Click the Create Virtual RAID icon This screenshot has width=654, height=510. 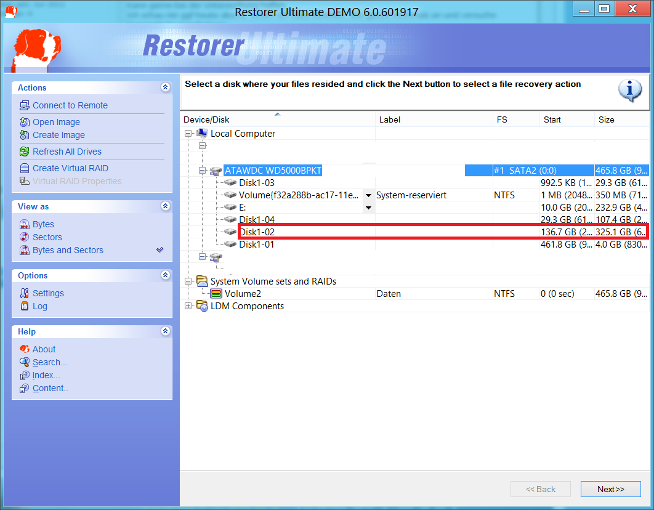[x=25, y=169]
